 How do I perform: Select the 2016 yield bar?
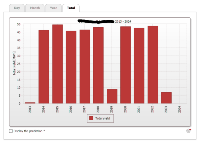pyautogui.click(x=71, y=67)
